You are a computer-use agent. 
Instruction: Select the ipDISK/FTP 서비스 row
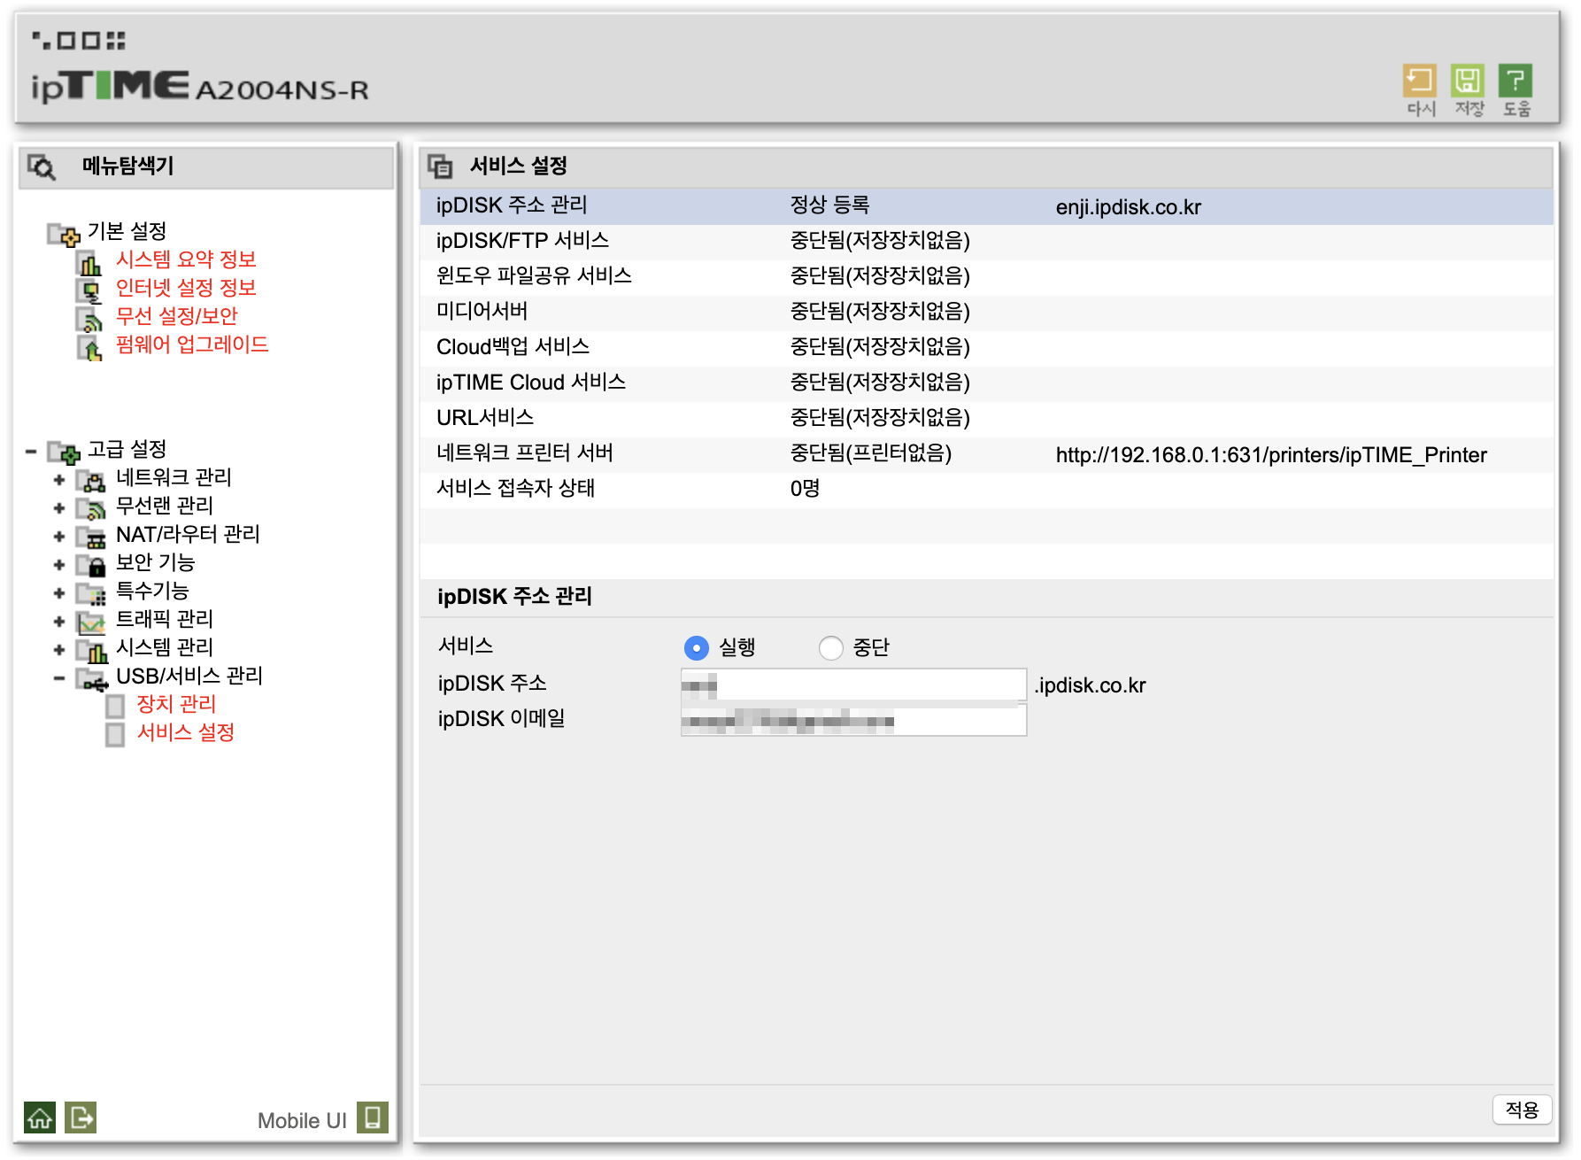pos(986,242)
